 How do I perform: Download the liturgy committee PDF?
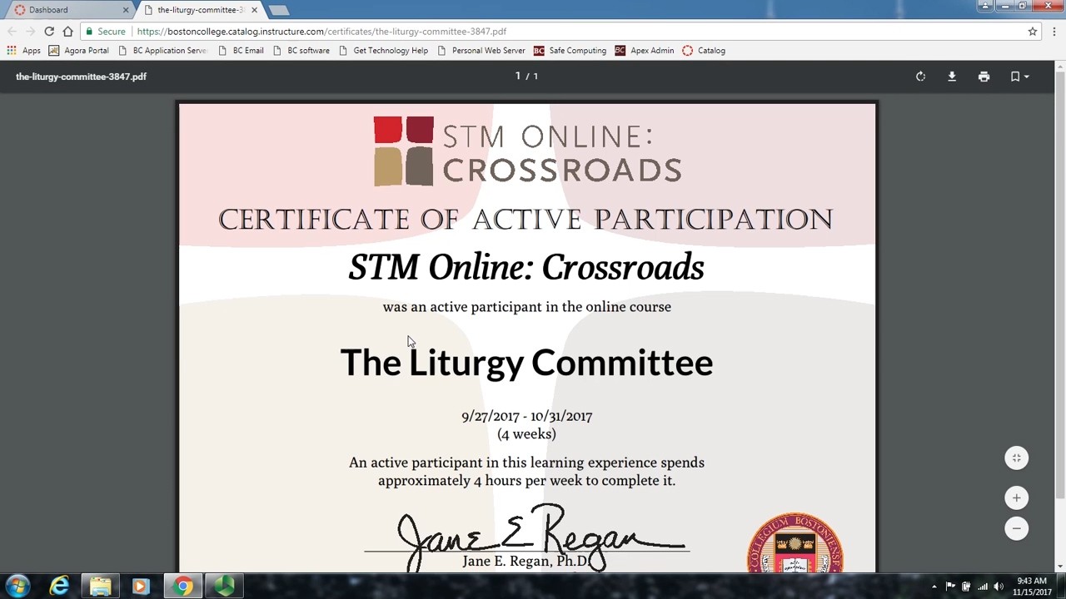point(952,77)
